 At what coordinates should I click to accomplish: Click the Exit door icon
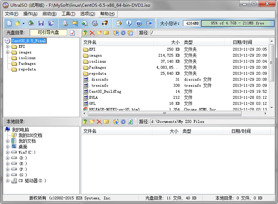tap(149, 23)
